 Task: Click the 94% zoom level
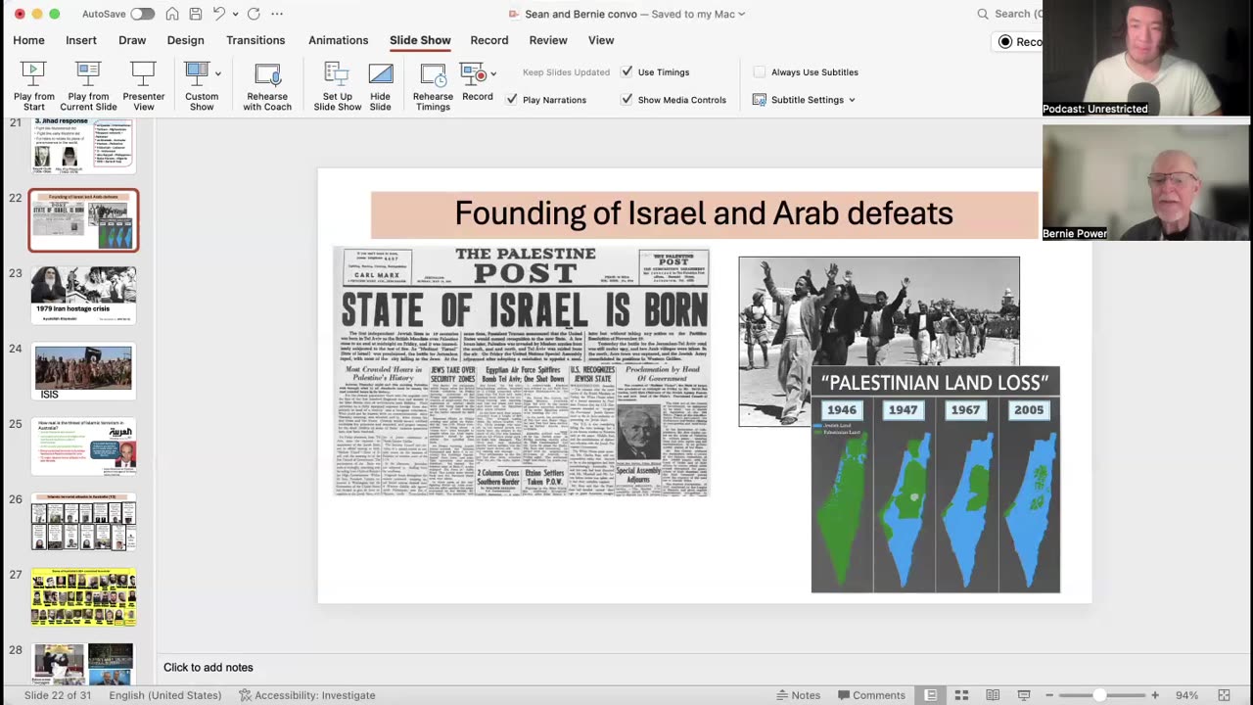point(1186,695)
